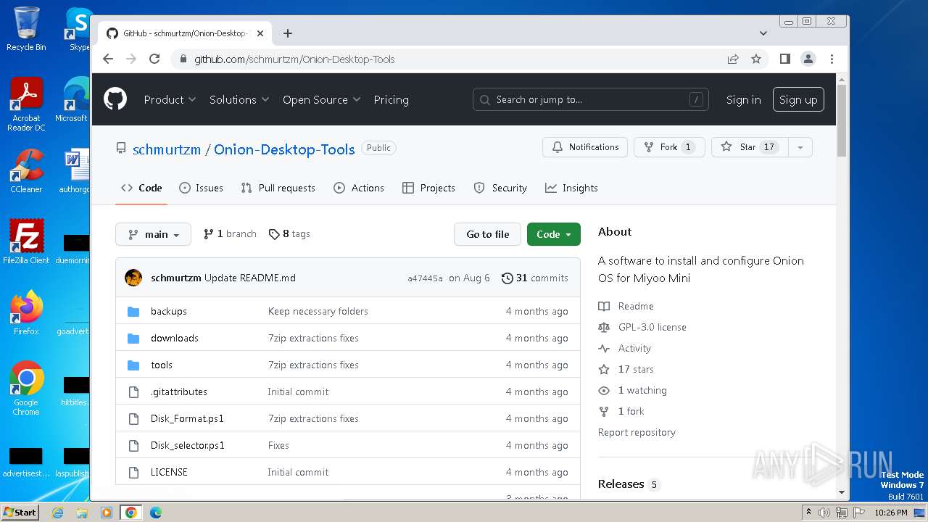The image size is (928, 522).
Task: Reload the page with the refresh icon
Action: tap(154, 59)
